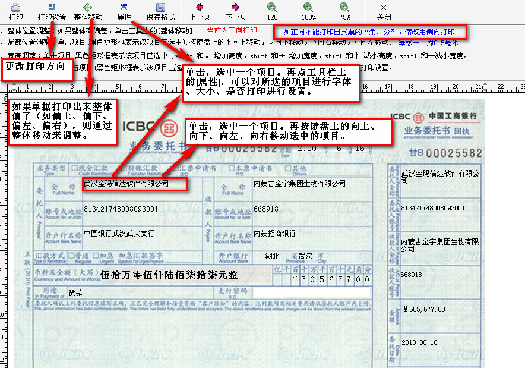
Task: Set zoom to 75% magnifier
Action: click(x=344, y=12)
